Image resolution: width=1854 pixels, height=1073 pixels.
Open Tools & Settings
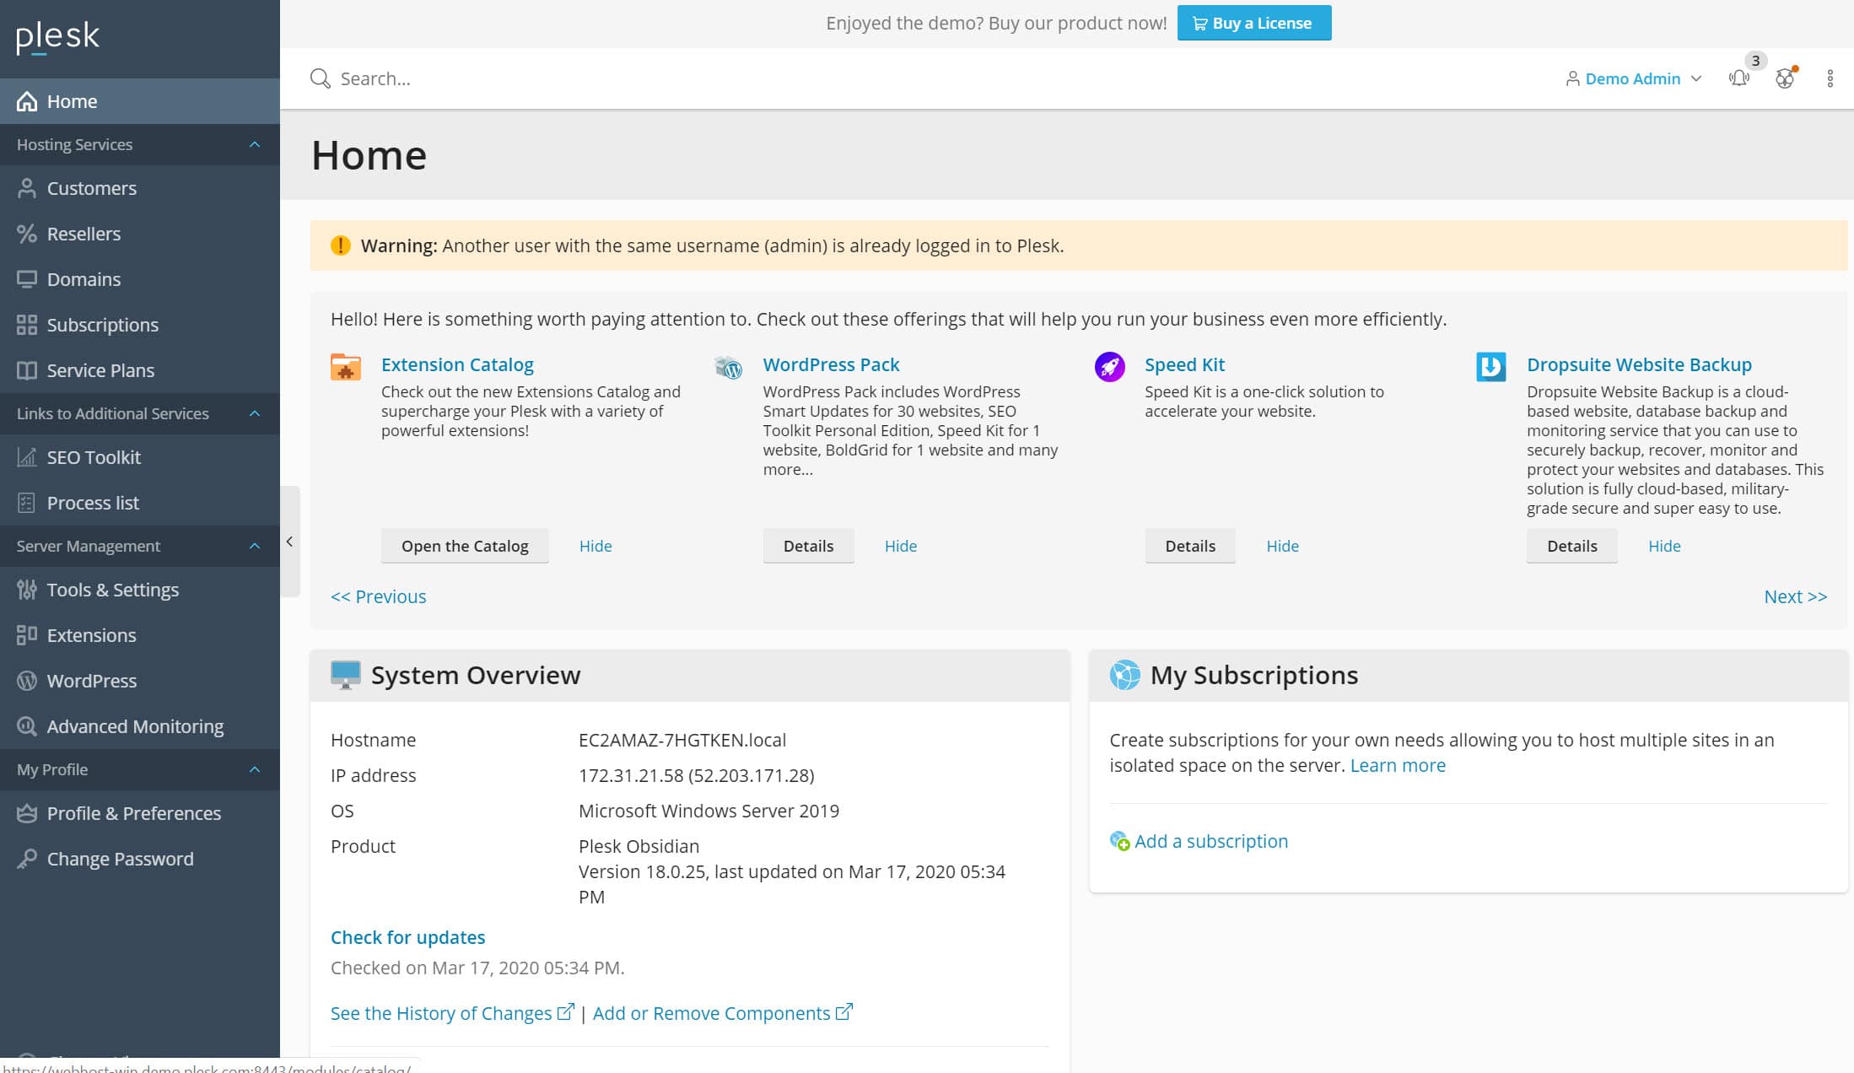tap(112, 589)
